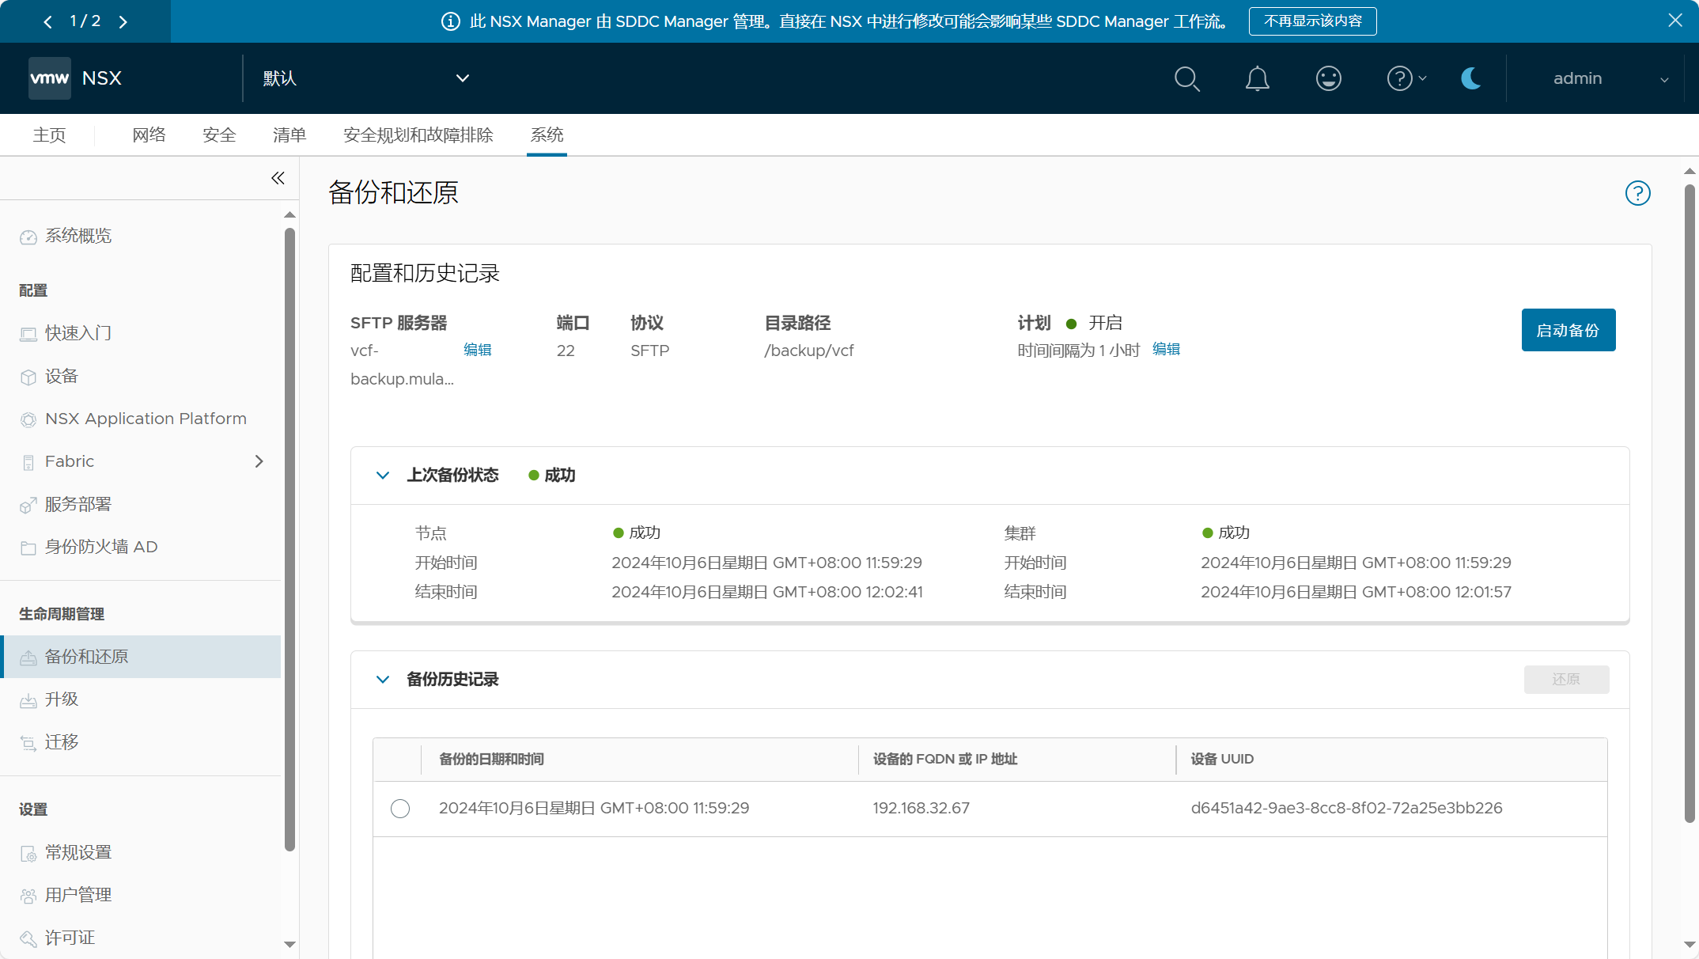Click the 许可证 key icon
This screenshot has width=1699, height=959.
[28, 938]
